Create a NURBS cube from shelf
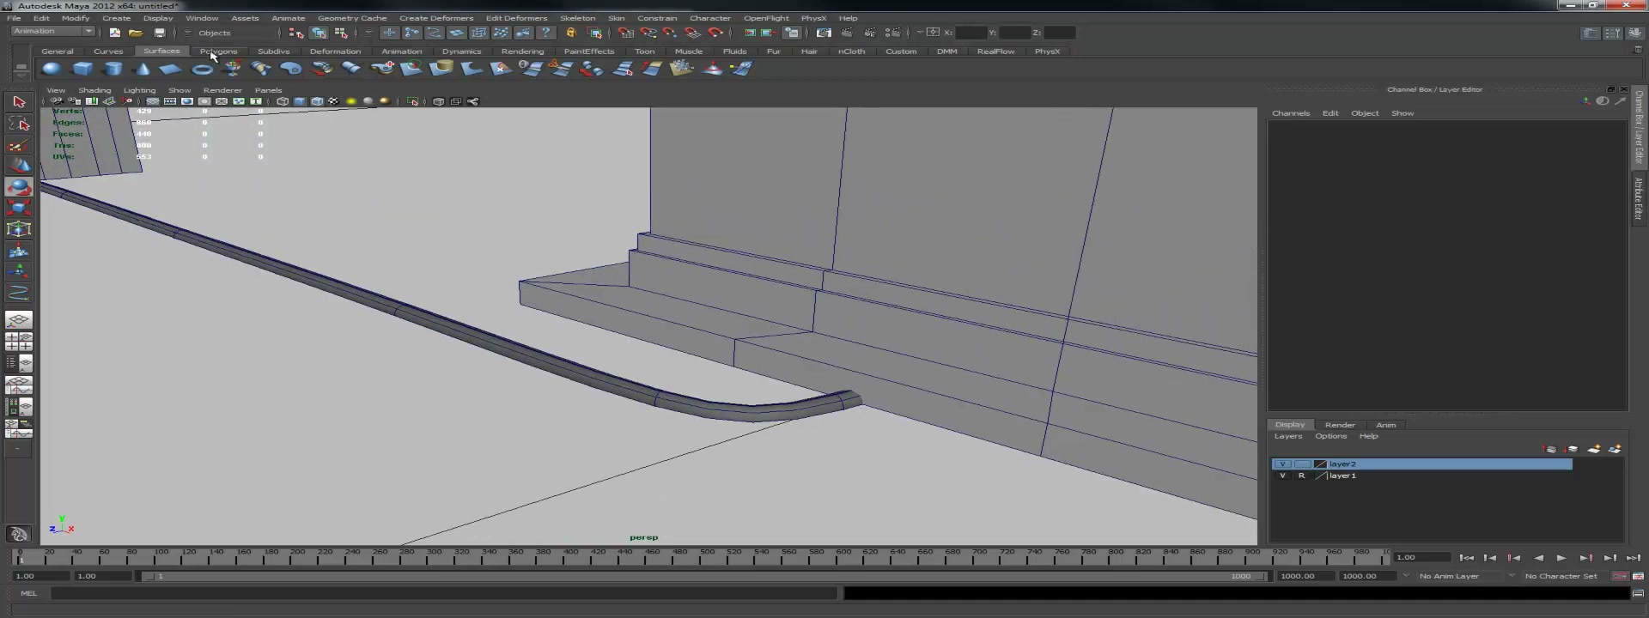 click(82, 69)
